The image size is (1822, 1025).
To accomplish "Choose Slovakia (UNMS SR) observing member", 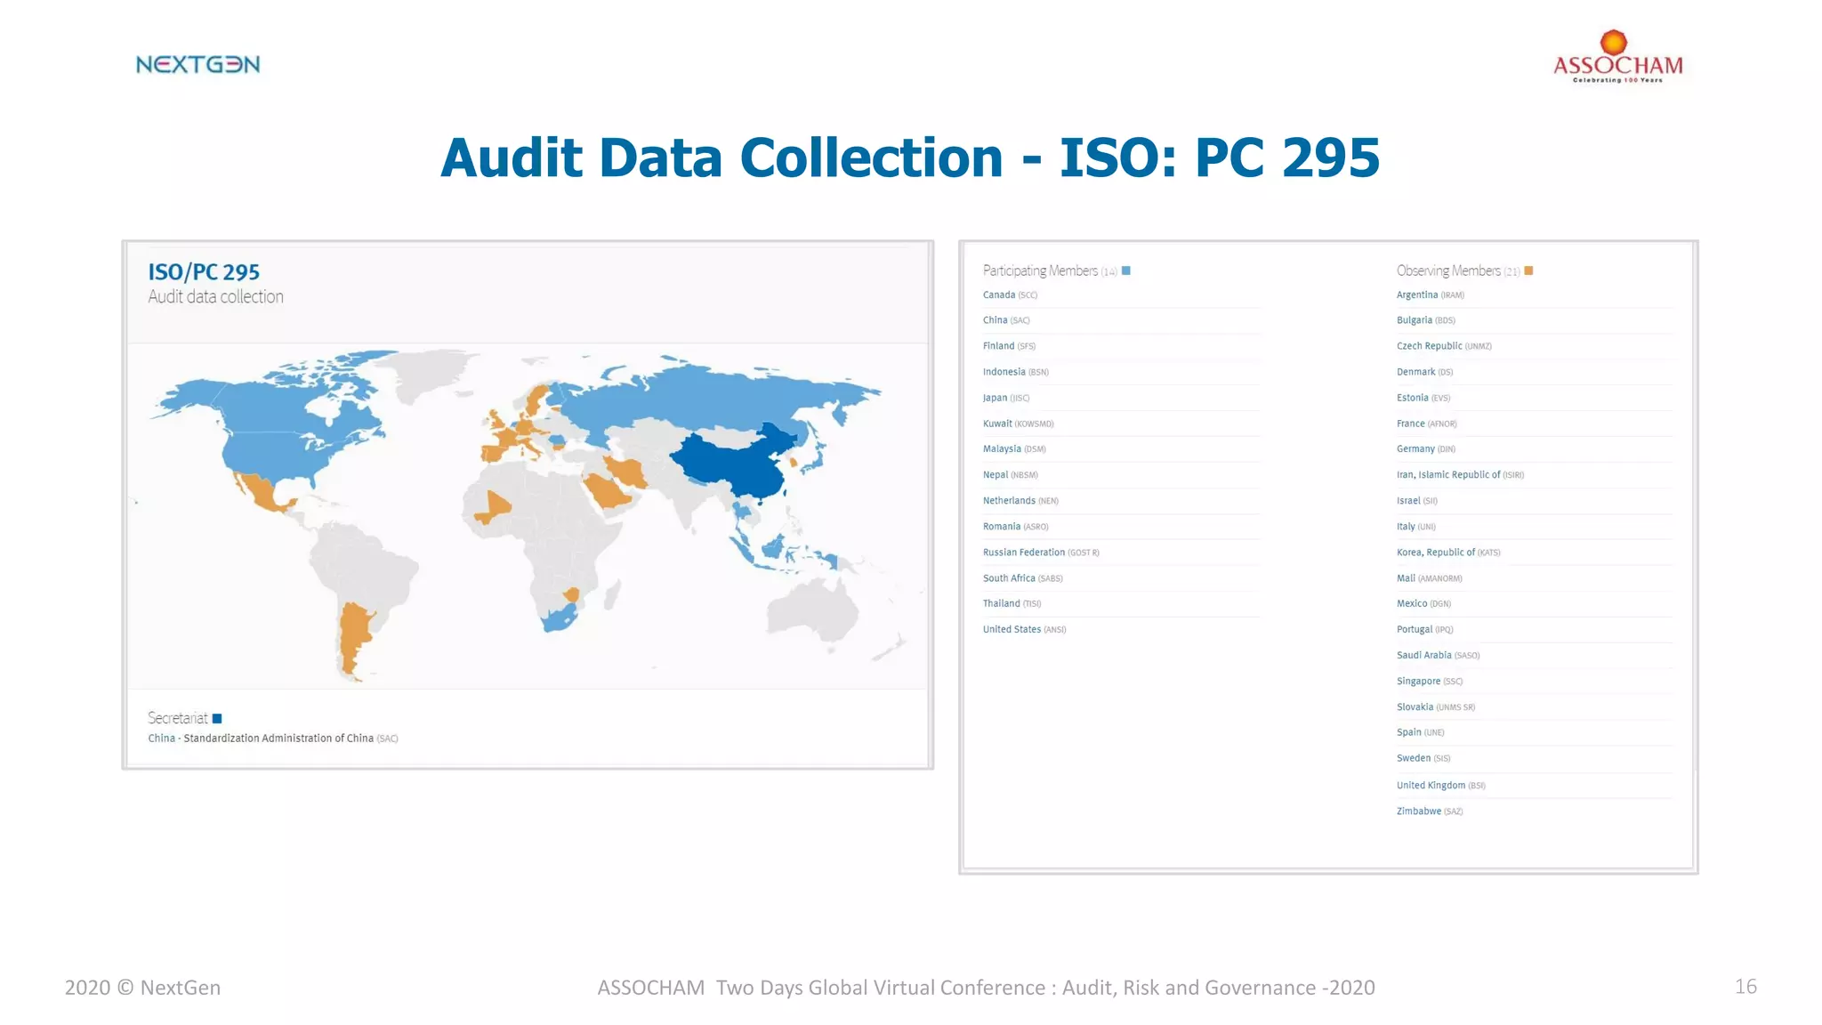I will 1436,706.
